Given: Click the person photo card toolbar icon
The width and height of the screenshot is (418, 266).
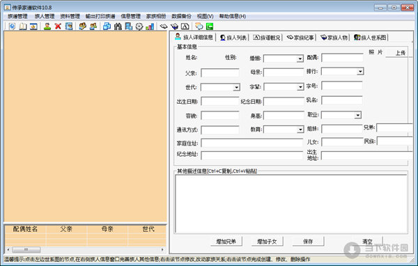Looking at the screenshot, I should [x=69, y=26].
